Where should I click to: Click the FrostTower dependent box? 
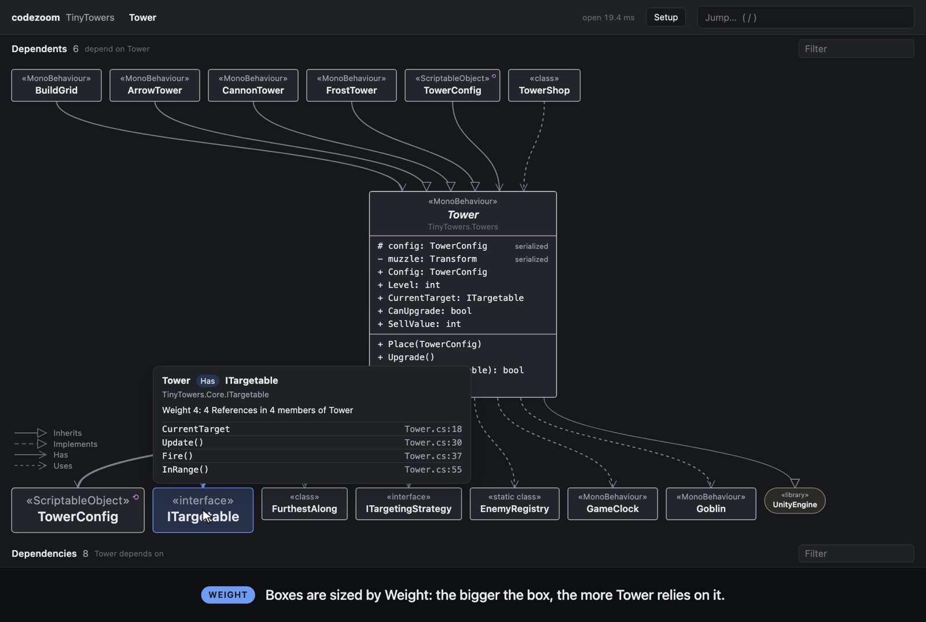click(x=351, y=85)
